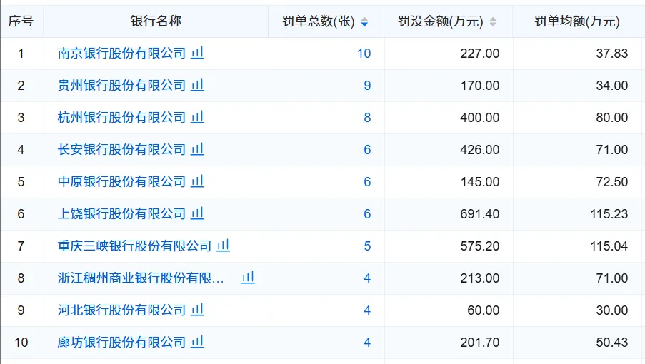Click the 罚单均额(万元) column header

[x=577, y=21]
